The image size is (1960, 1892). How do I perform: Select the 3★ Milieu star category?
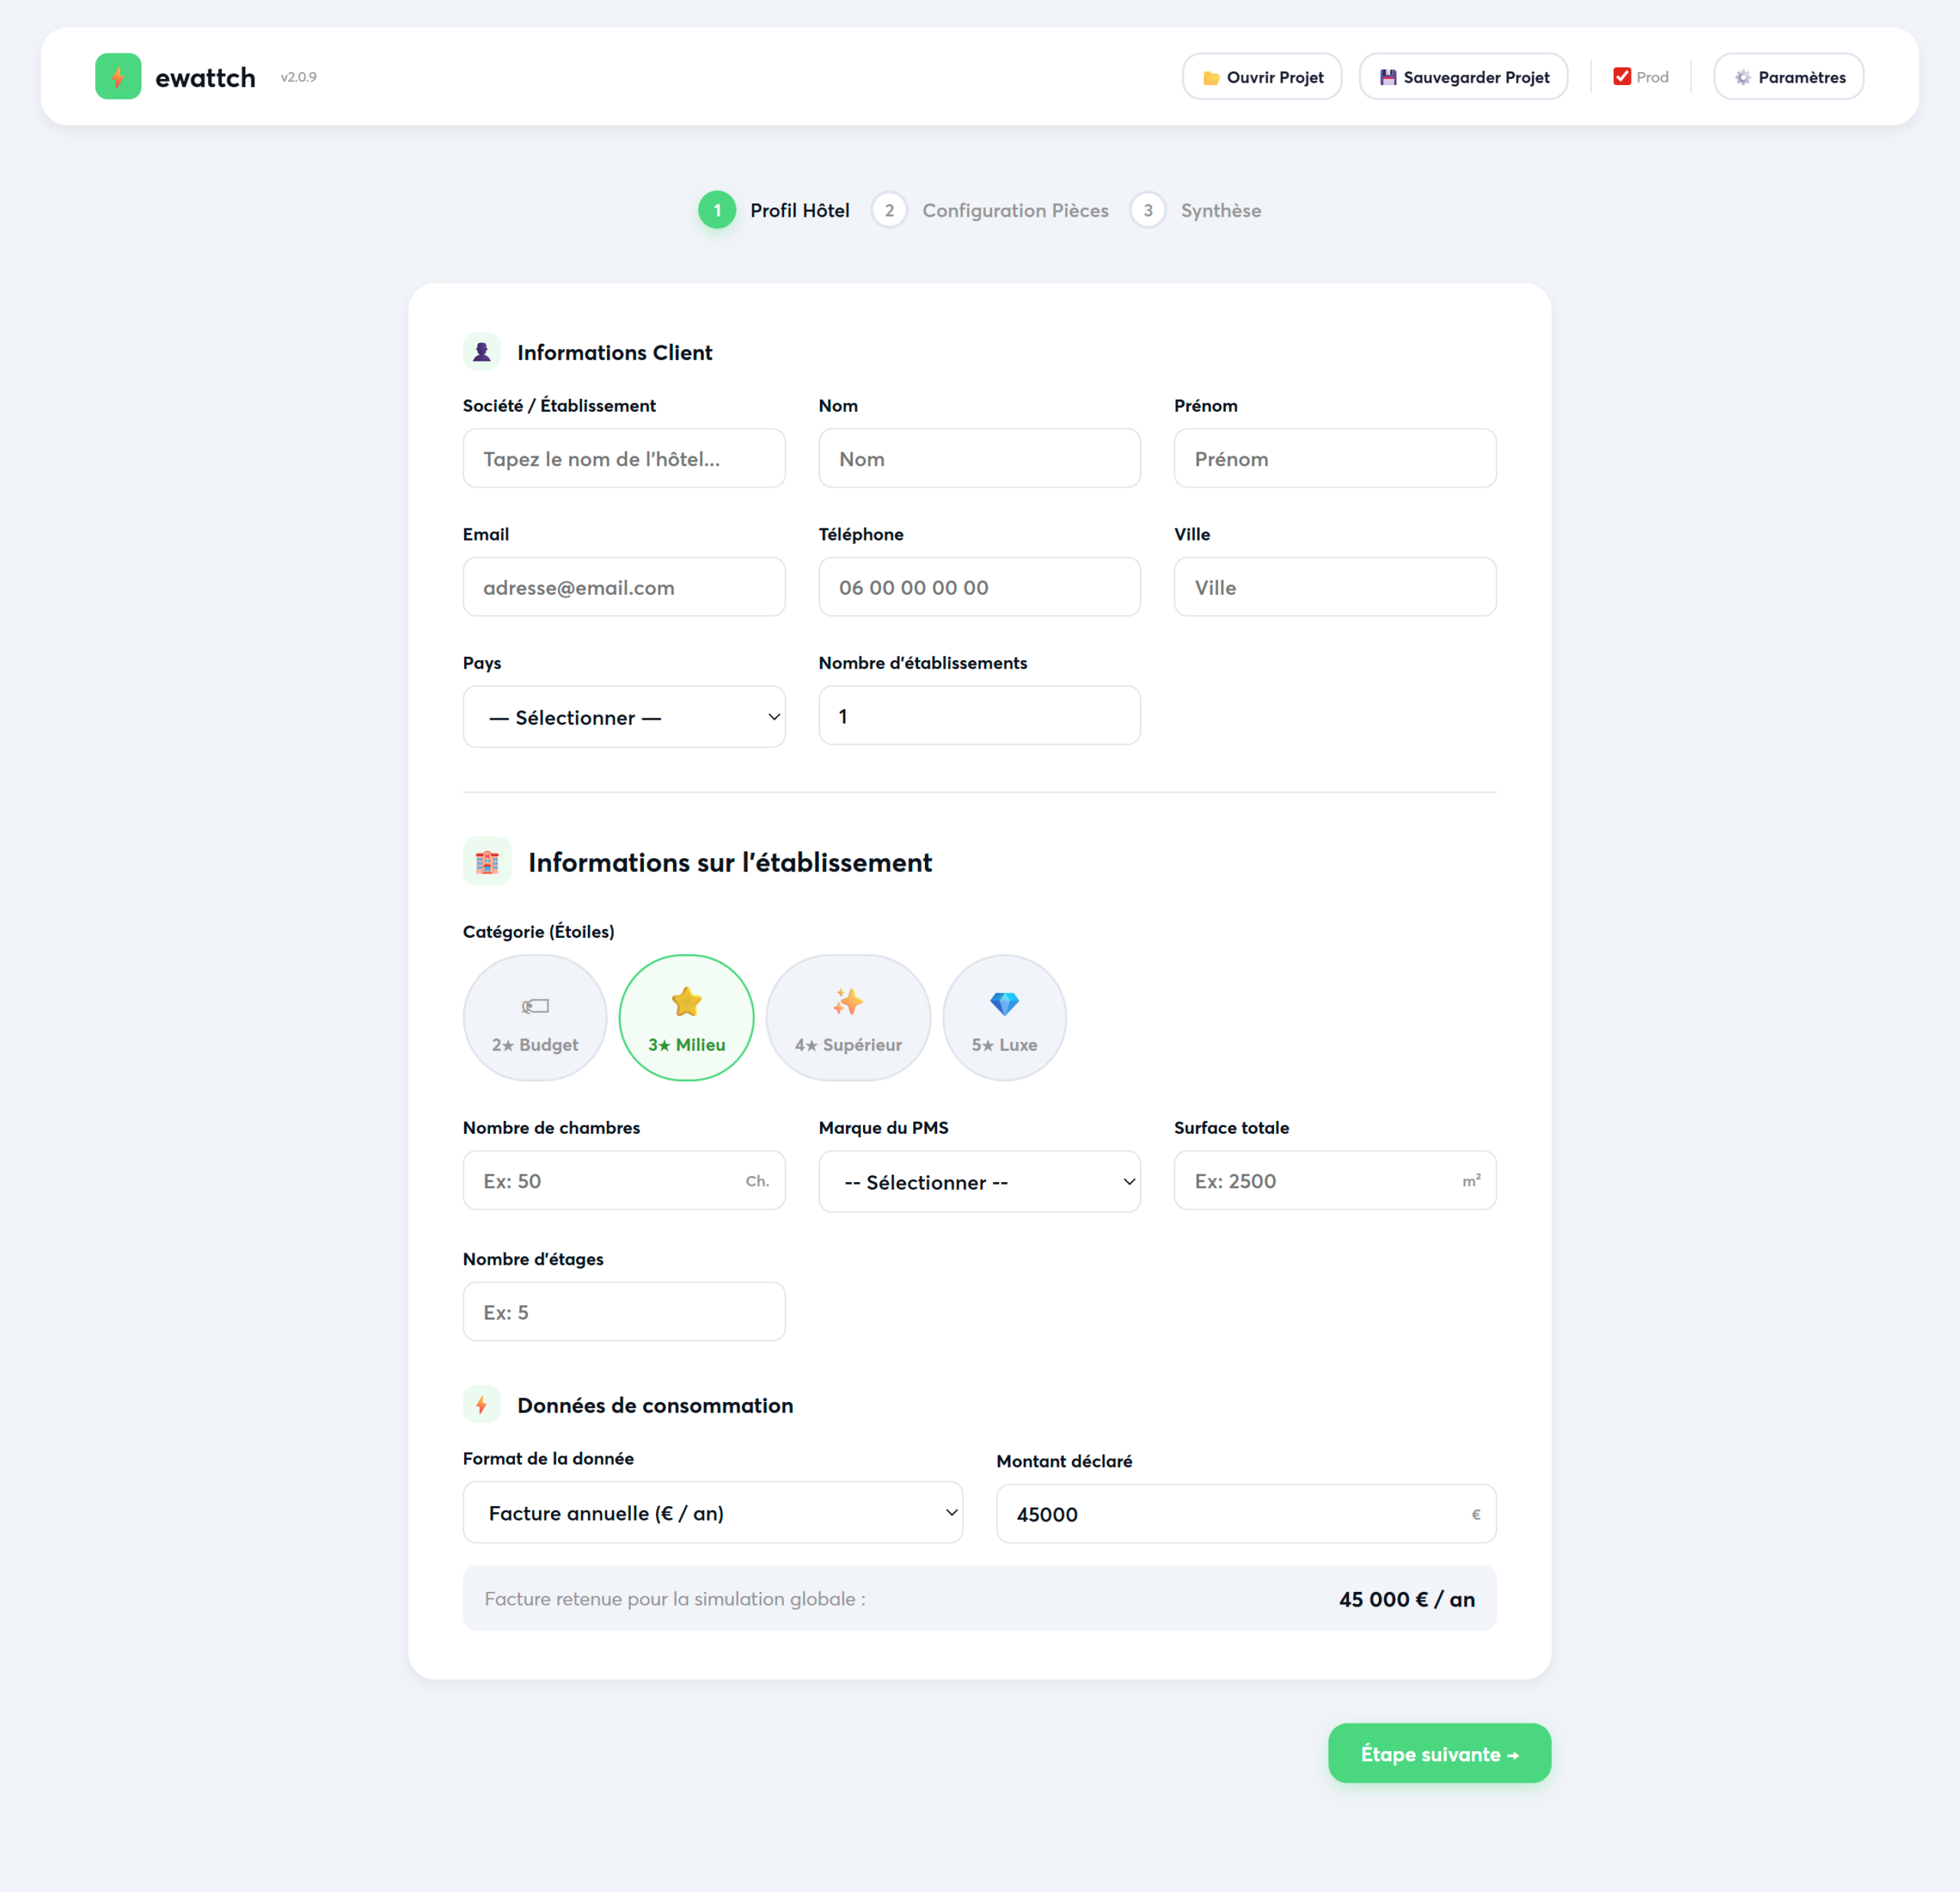(686, 1018)
